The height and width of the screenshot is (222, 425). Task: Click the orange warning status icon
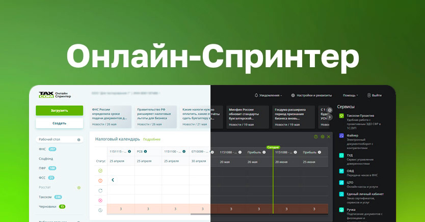[x=100, y=181]
